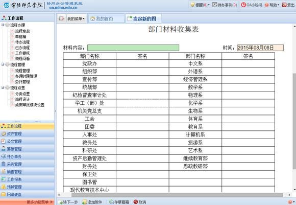This screenshot has width=296, height=205.
Task: Click the horizontal scrollbar under the table
Action: click(177, 195)
